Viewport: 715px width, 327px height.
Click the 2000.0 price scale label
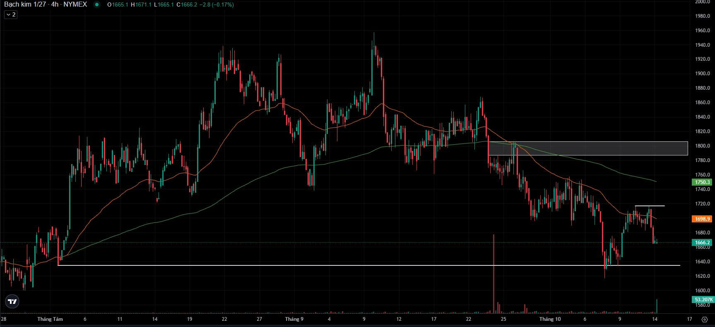703,2
